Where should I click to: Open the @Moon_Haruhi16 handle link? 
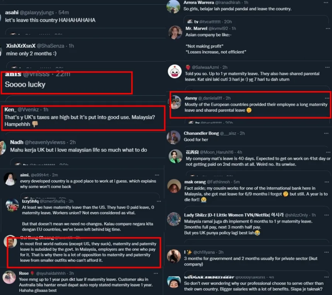click(x=217, y=152)
